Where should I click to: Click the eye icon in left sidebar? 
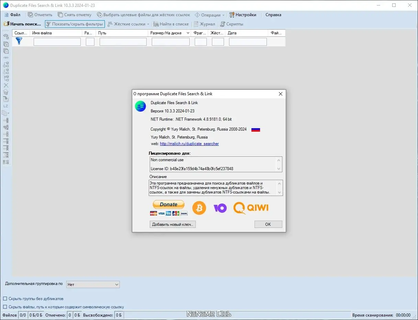point(6,36)
